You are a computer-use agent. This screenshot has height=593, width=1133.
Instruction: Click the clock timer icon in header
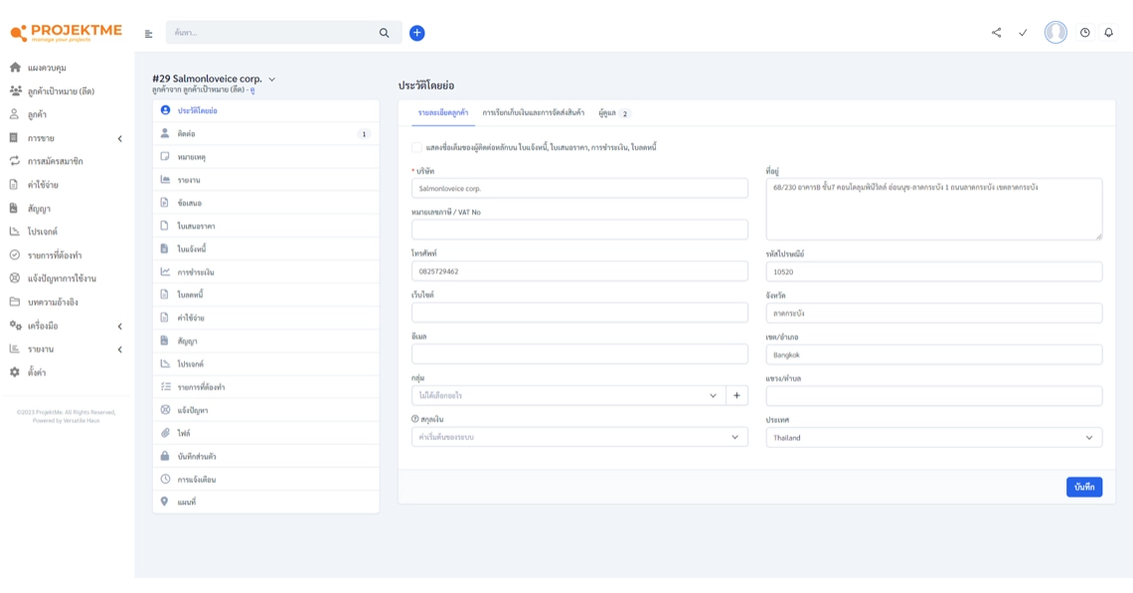pos(1084,33)
